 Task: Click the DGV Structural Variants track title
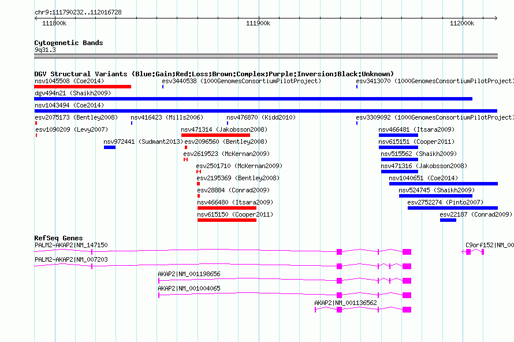coord(214,74)
